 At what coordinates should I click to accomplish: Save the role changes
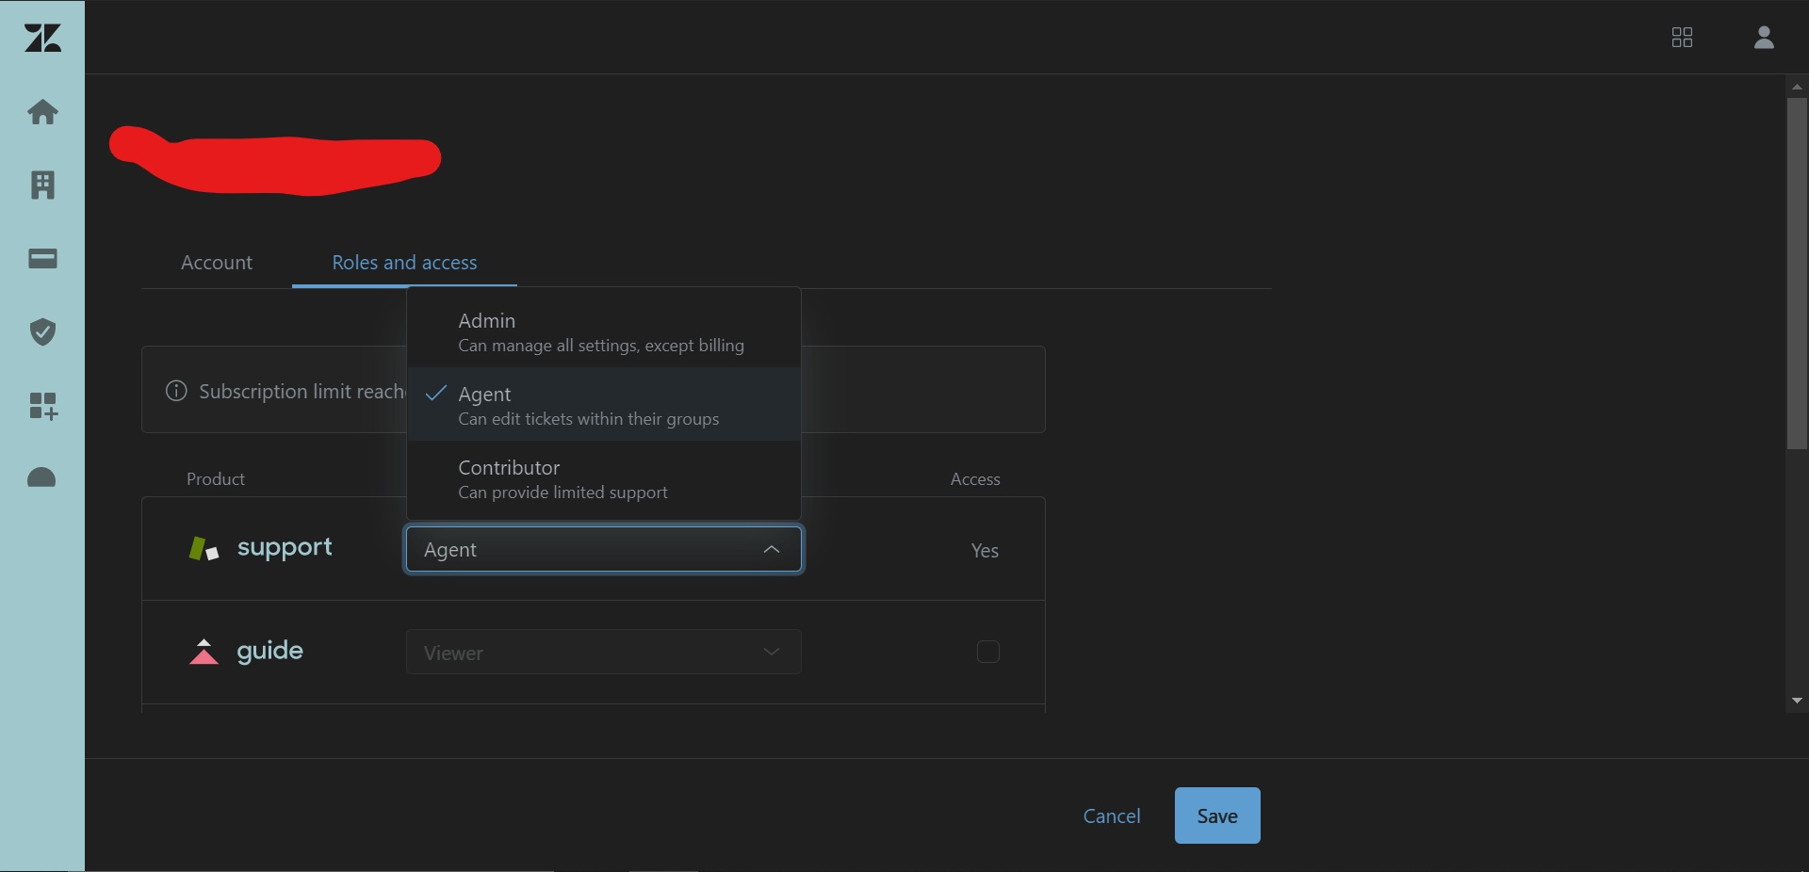click(1216, 815)
